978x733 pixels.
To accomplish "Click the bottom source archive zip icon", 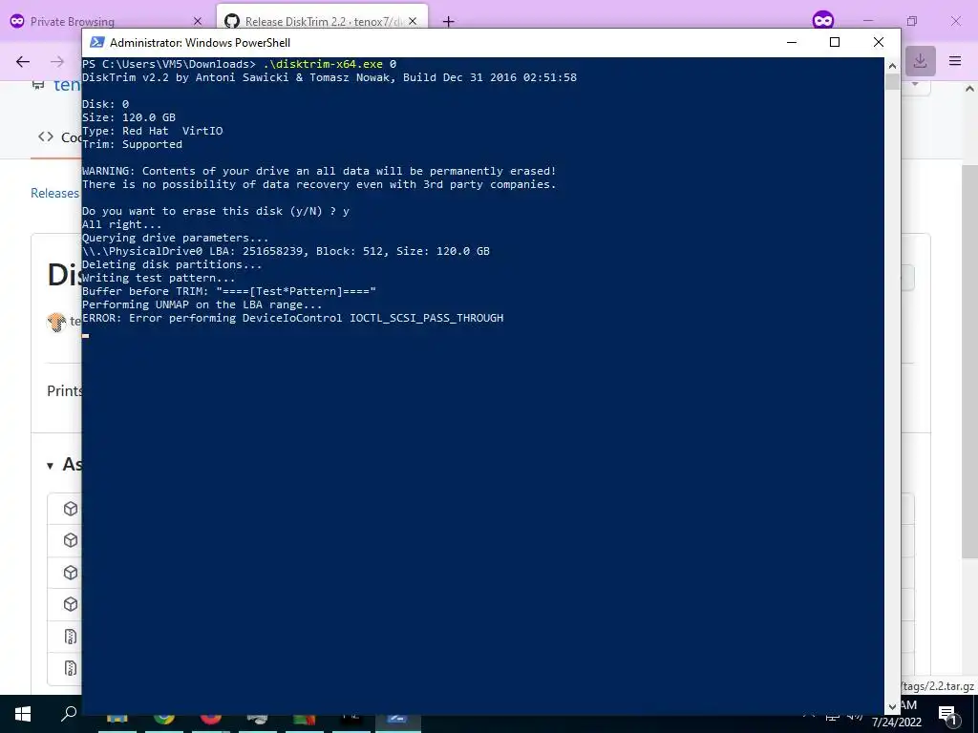I will tap(71, 668).
